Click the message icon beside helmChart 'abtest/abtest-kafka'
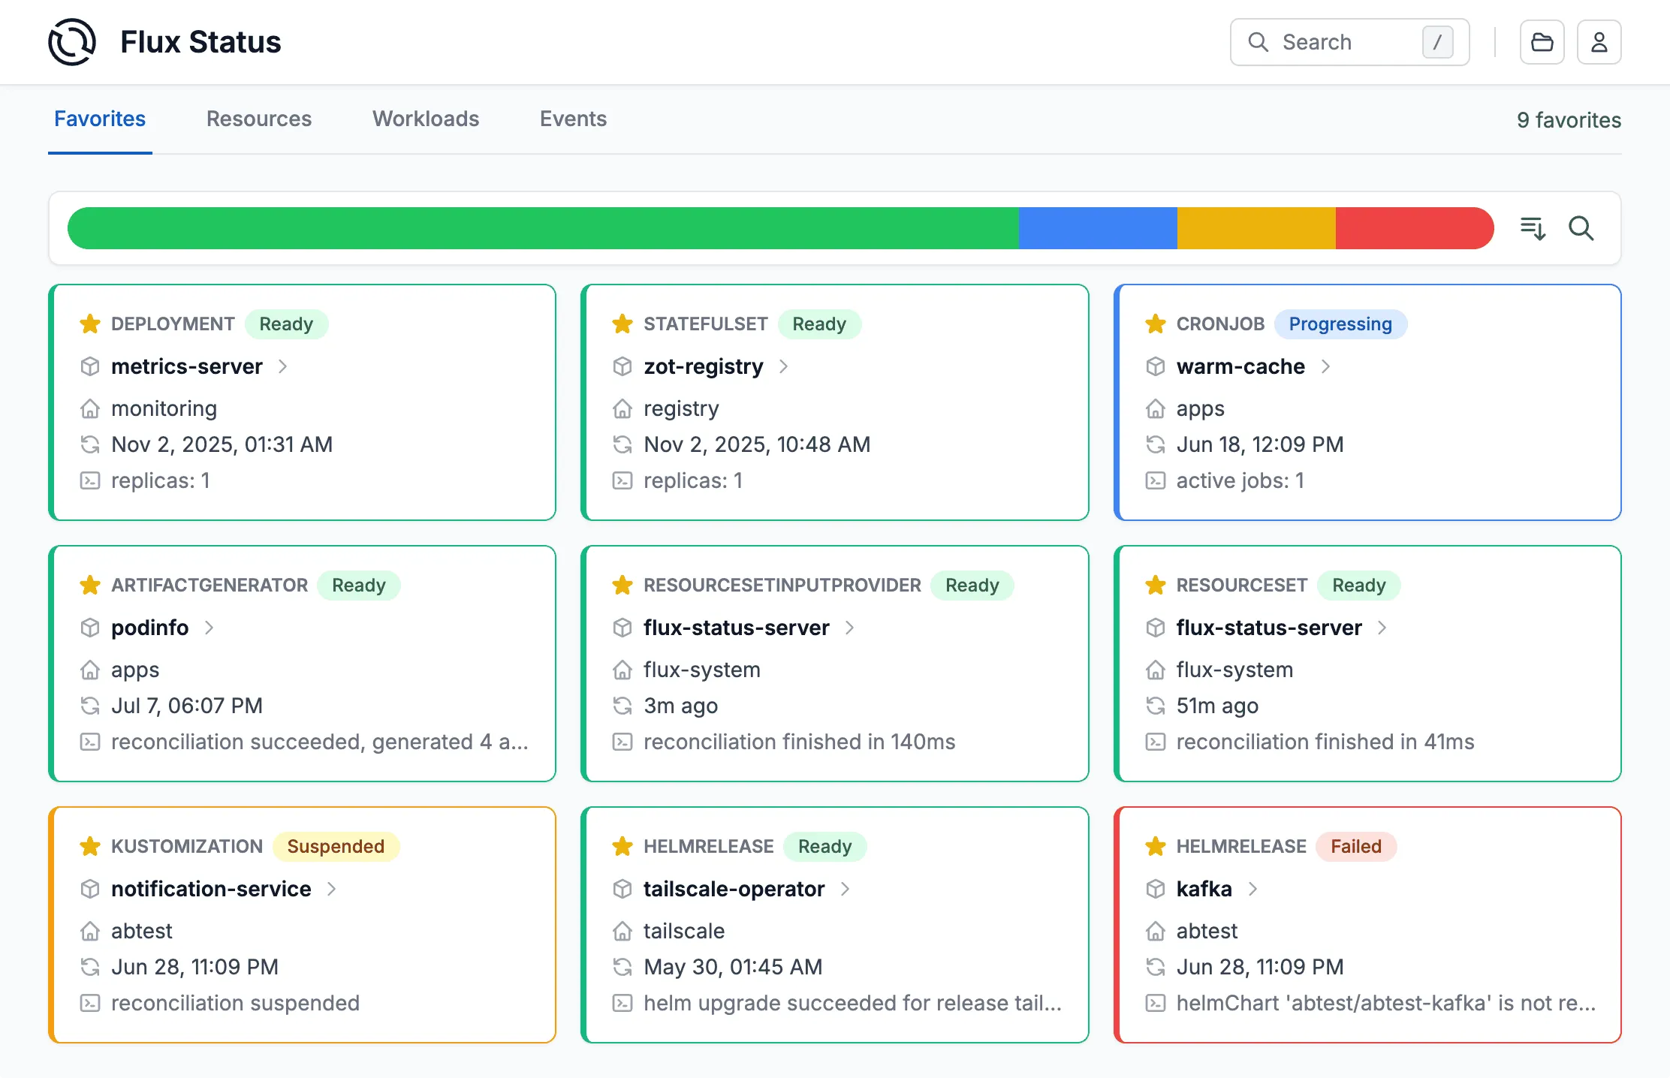1670x1078 pixels. point(1156,1003)
